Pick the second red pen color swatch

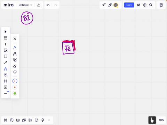(15, 87)
